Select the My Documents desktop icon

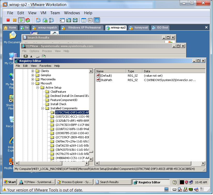click(13, 38)
